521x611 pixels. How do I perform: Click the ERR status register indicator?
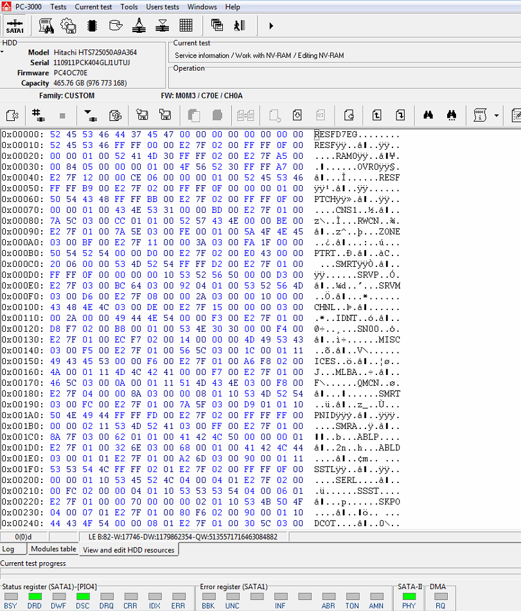click(179, 596)
